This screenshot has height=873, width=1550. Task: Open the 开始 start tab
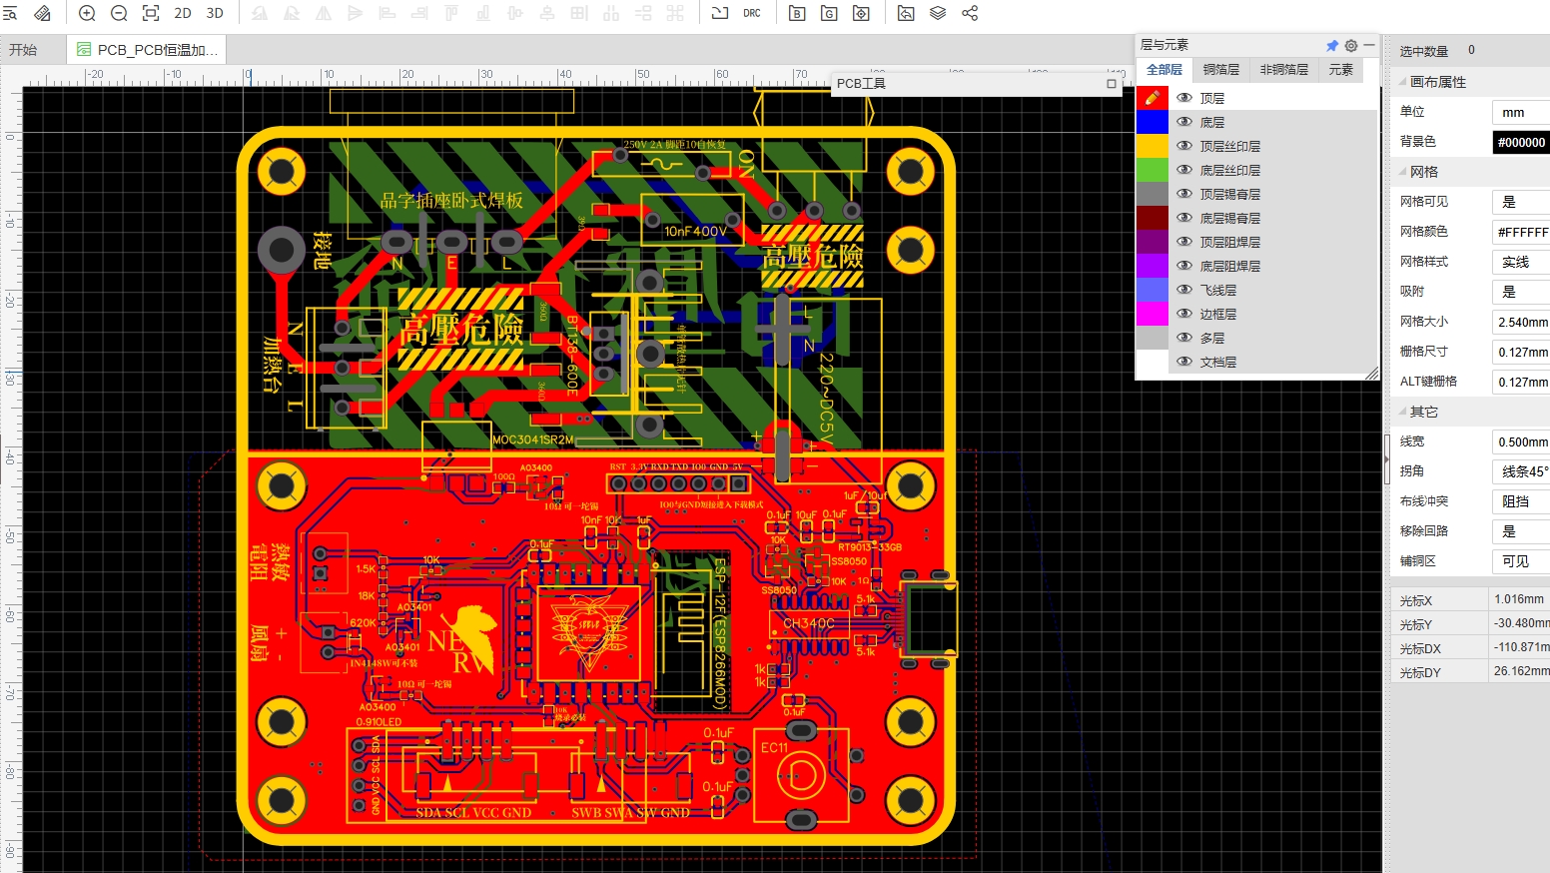point(23,50)
